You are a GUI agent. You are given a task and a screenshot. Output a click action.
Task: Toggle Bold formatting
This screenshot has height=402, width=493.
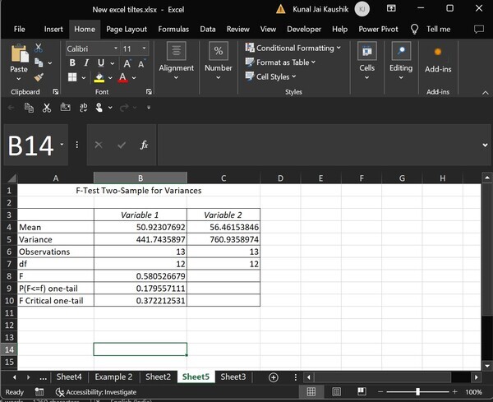72,62
